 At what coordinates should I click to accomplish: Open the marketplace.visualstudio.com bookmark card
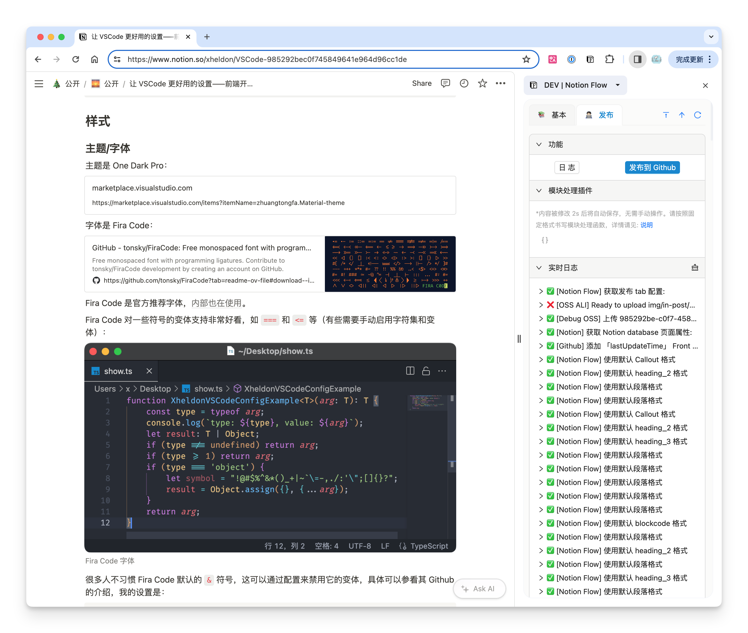(270, 195)
